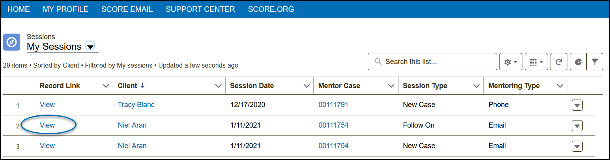Click the Sessions compass icon
This screenshot has height=160, width=610.
pyautogui.click(x=12, y=42)
